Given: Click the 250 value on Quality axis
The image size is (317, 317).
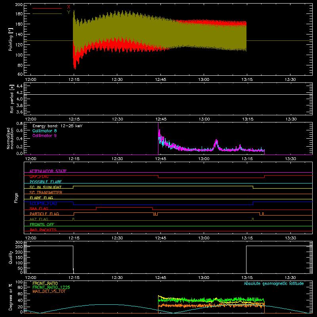Looking at the screenshot, I should (19, 247).
